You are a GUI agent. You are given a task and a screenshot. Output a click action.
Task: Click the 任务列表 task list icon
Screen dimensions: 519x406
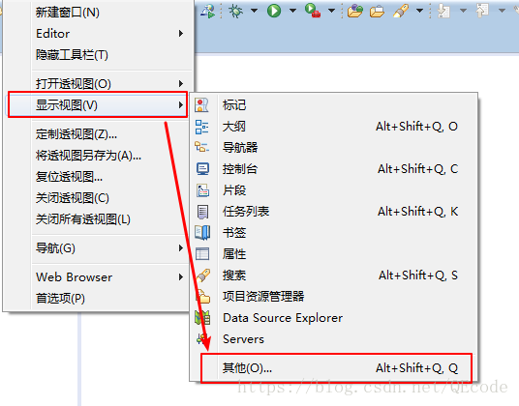tap(202, 212)
